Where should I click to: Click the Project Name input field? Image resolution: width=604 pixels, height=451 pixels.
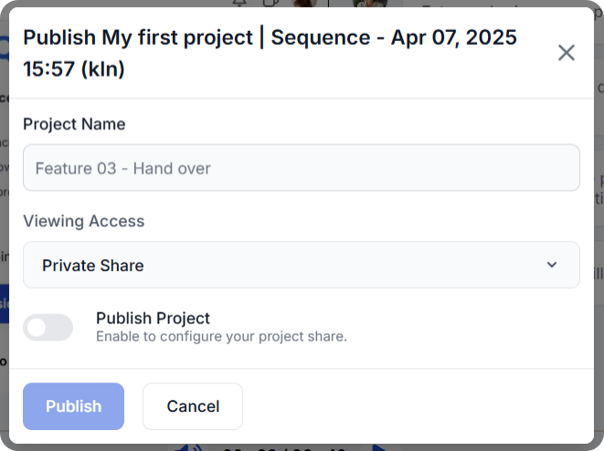click(x=302, y=168)
